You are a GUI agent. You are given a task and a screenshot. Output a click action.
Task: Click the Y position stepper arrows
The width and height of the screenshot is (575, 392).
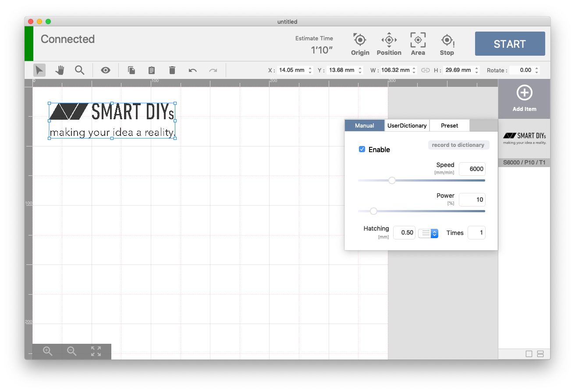click(x=360, y=70)
